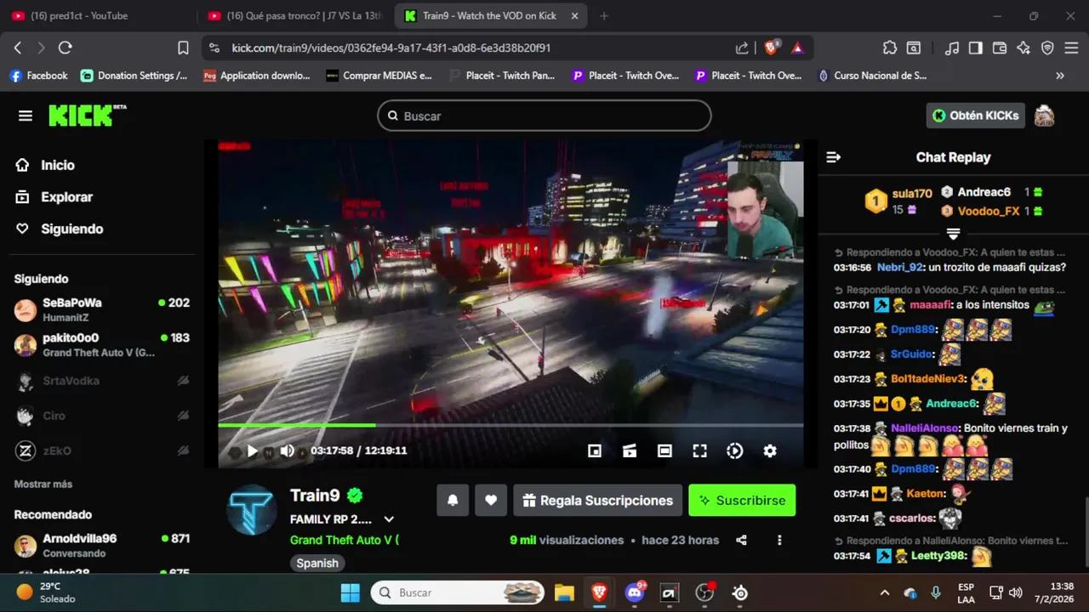
Task: Open browser extensions puzzle icon
Action: click(890, 48)
